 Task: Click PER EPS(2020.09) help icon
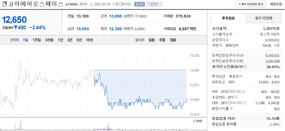point(244,92)
